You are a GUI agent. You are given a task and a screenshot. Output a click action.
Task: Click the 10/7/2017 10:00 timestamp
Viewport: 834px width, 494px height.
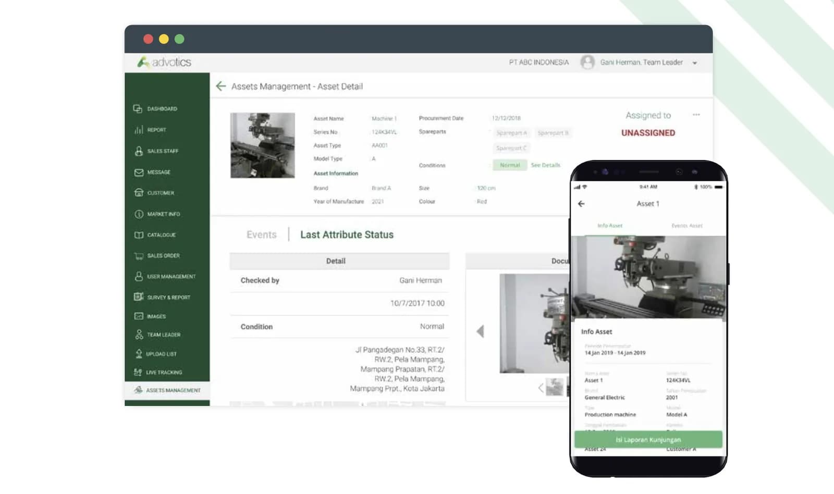tap(418, 303)
